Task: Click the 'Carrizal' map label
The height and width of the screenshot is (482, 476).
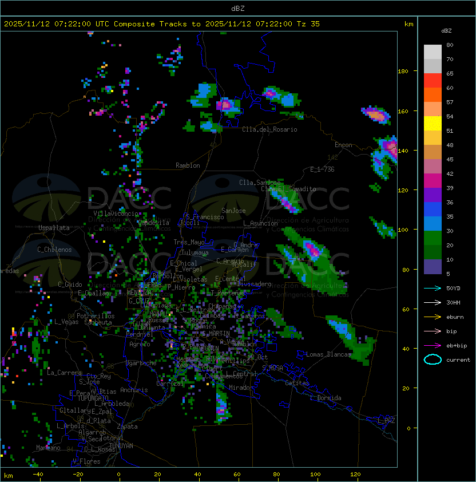Action: click(170, 384)
